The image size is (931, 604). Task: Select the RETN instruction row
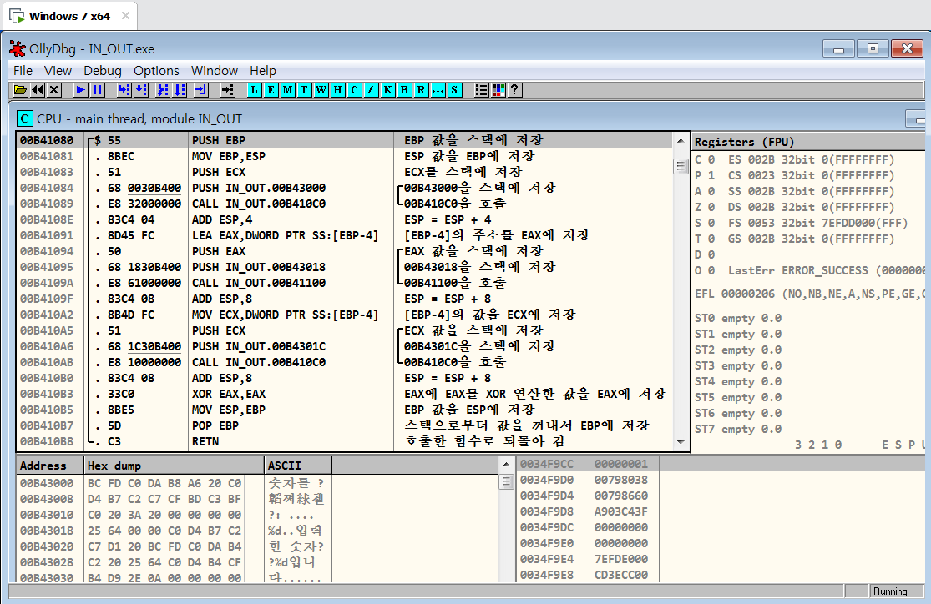tap(344, 441)
